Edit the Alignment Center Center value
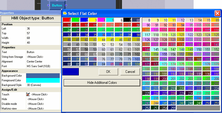Viewport: 222px width, 113px height. click(x=43, y=61)
